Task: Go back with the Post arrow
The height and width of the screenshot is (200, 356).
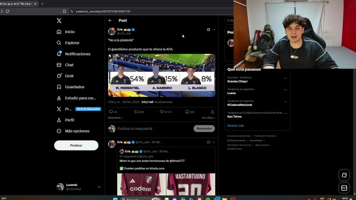Action: point(110,21)
